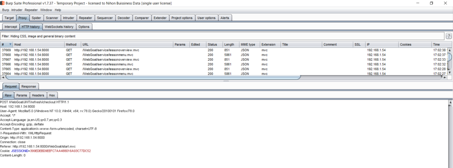
Task: Select the Headers view tab
Action: [38, 96]
